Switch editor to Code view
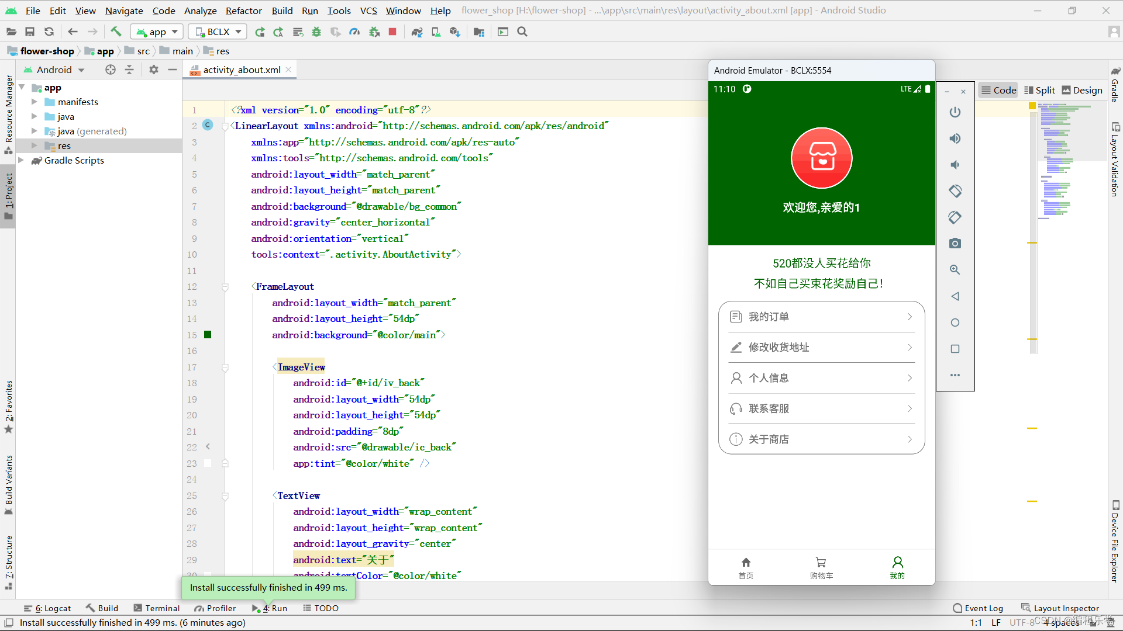 coord(999,90)
